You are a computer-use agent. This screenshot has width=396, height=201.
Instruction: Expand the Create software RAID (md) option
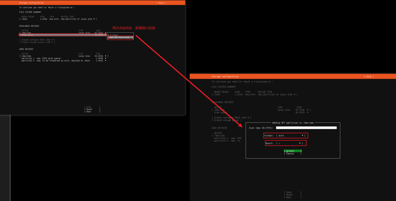coord(37,40)
